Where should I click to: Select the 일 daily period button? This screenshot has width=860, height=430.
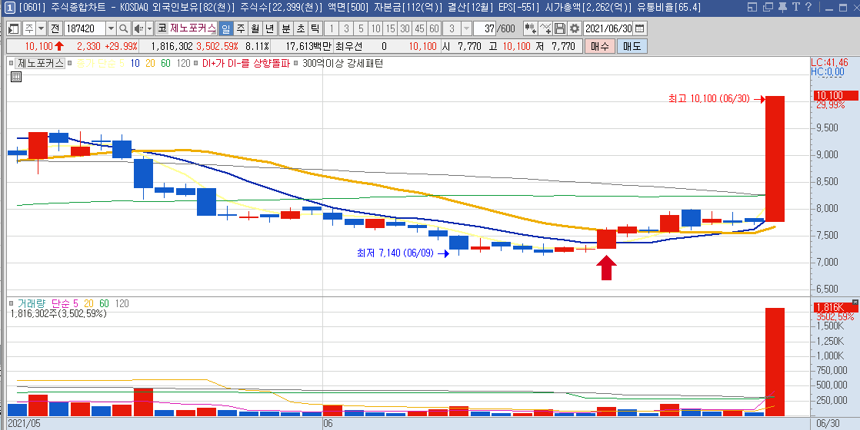(225, 28)
